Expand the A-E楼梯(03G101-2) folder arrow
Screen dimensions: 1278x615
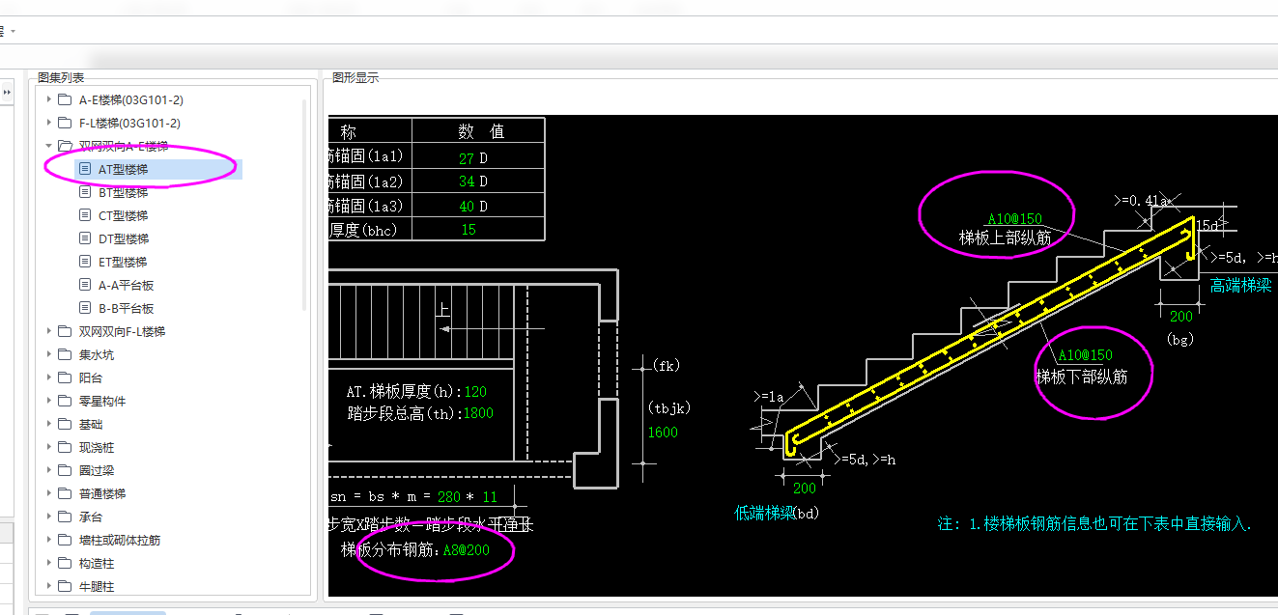coord(49,99)
